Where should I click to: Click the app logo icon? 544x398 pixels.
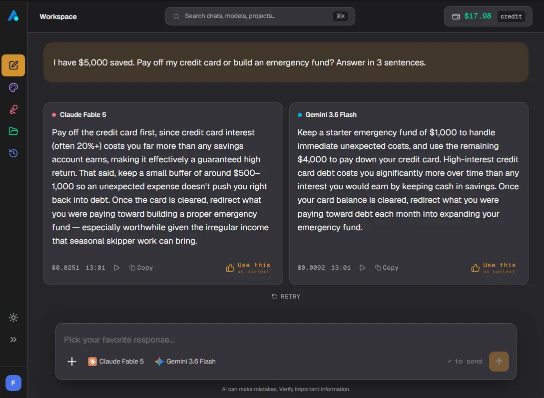pos(13,15)
